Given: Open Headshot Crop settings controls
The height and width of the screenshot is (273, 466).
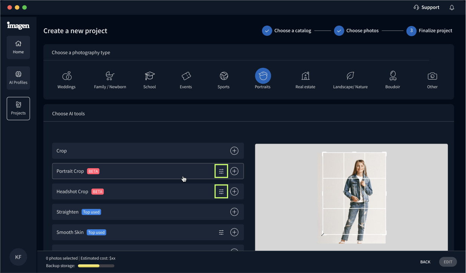Looking at the screenshot, I should (221, 191).
